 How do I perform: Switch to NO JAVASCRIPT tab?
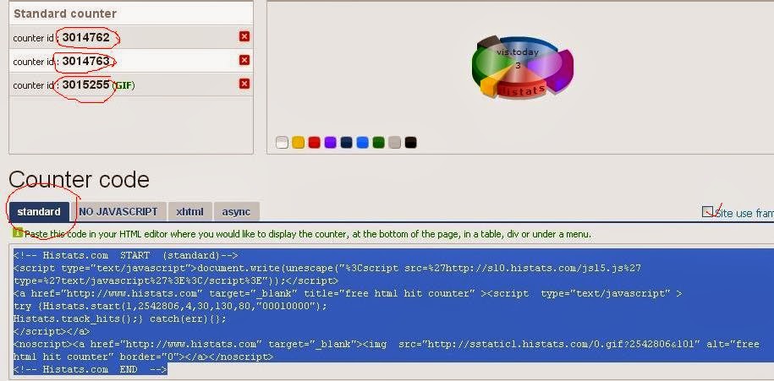118,212
